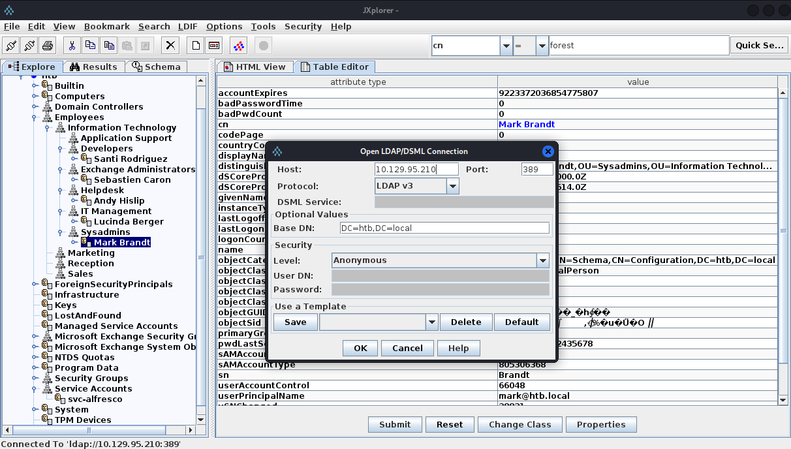The width and height of the screenshot is (791, 449).
Task: Click the Rename entry toolbar icon
Action: pos(213,46)
